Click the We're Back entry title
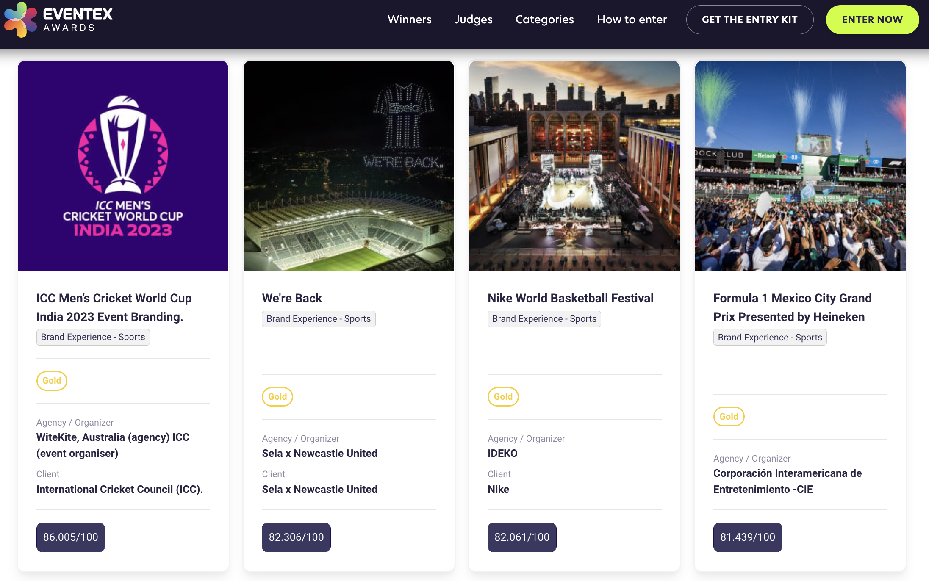The image size is (929, 581). point(292,298)
